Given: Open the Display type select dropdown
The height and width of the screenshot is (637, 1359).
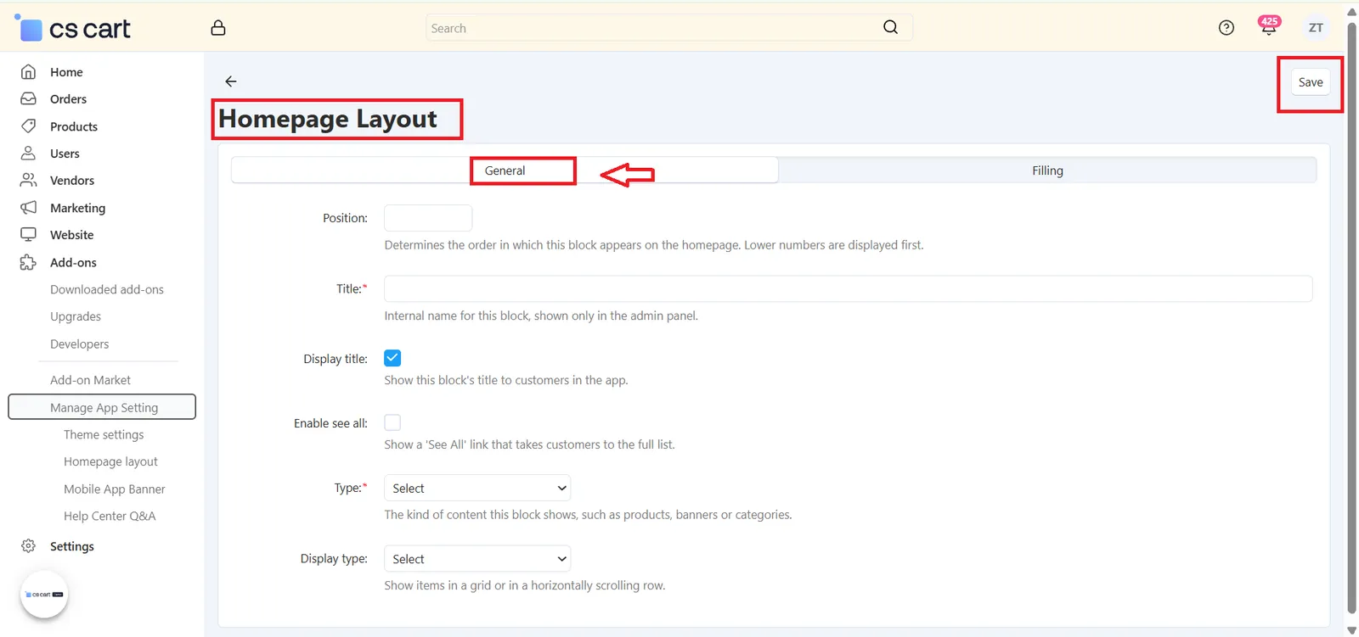Looking at the screenshot, I should coord(477,559).
